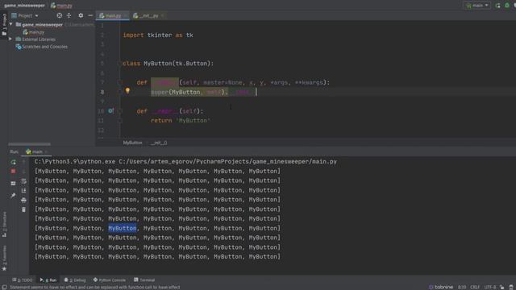Screen dimensions: 516x290
Task: Click game_minesweeper in navigation bar
Action: (x=24, y=6)
